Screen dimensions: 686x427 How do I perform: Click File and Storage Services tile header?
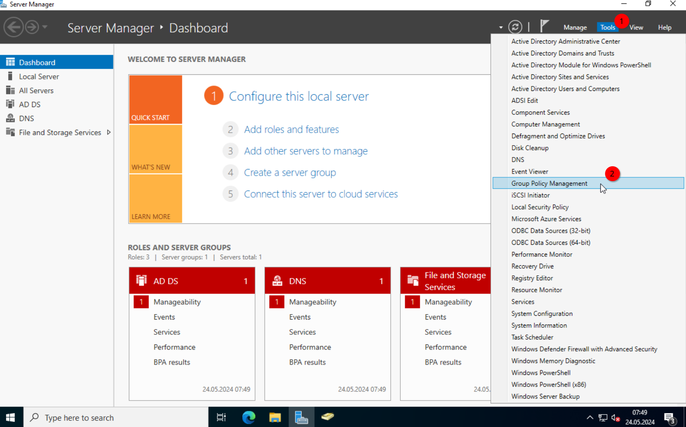(x=445, y=281)
